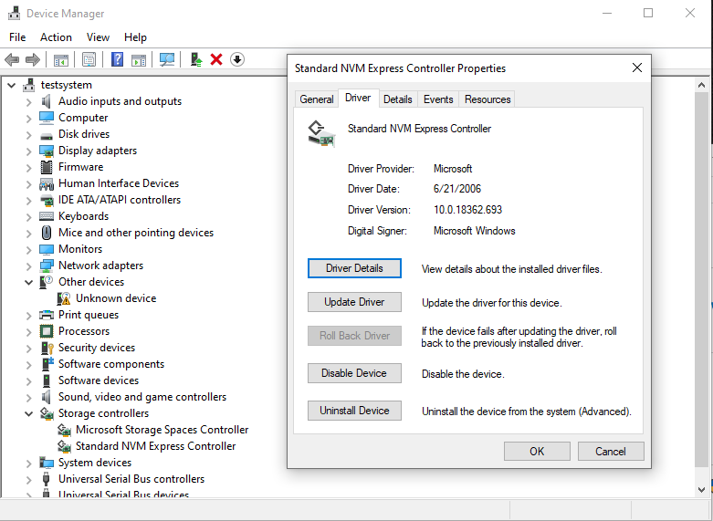Click the blue Help toolbar icon
Viewport: 713px width, 521px height.
(118, 59)
